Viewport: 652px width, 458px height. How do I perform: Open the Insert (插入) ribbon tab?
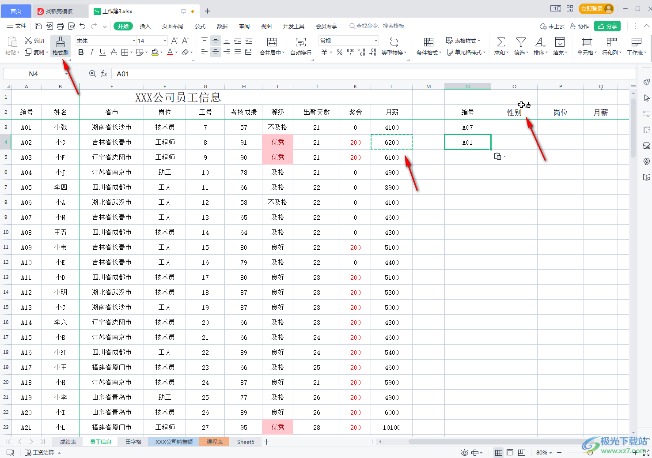pyautogui.click(x=145, y=26)
